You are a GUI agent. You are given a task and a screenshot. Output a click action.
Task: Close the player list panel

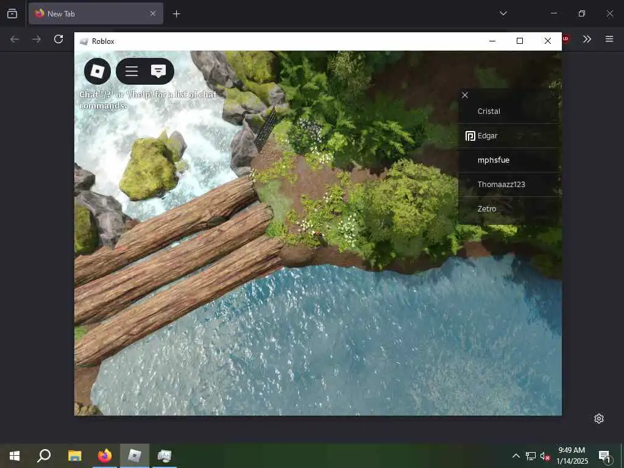pyautogui.click(x=465, y=95)
